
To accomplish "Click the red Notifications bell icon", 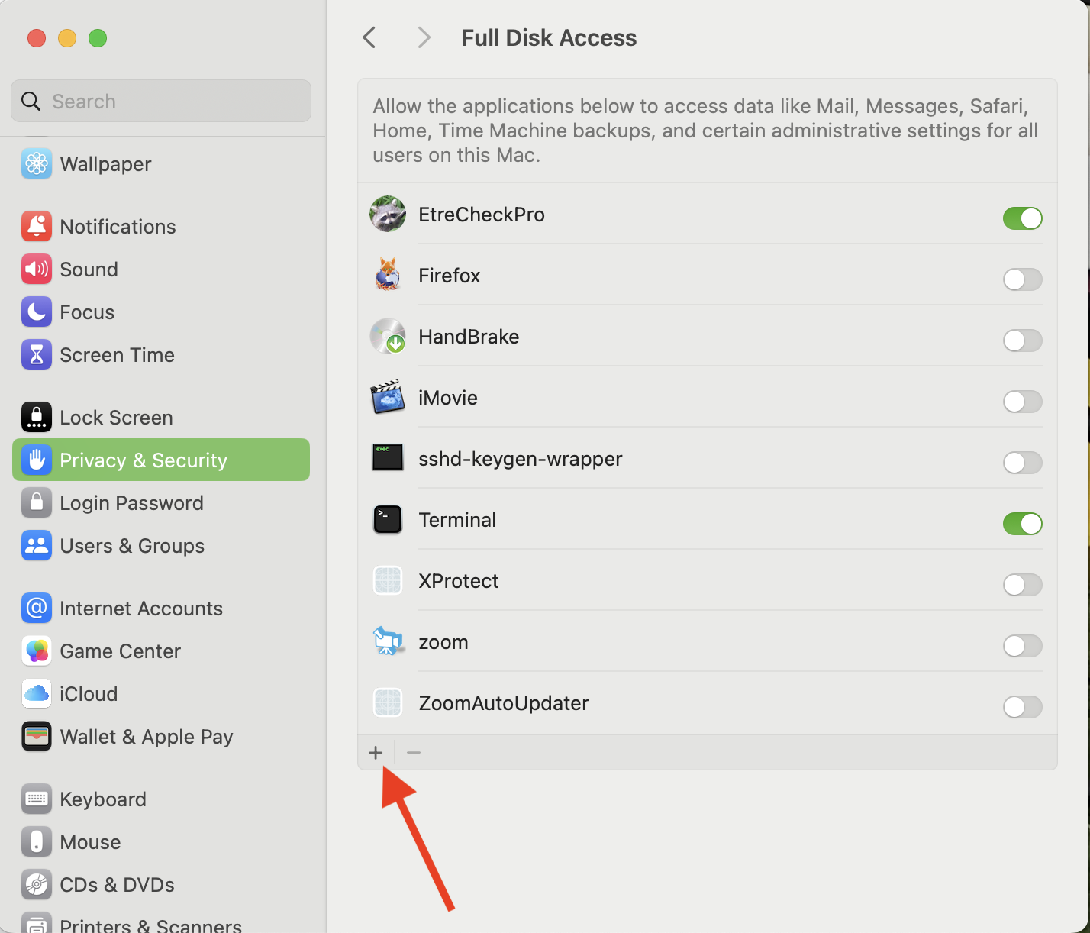I will point(37,227).
